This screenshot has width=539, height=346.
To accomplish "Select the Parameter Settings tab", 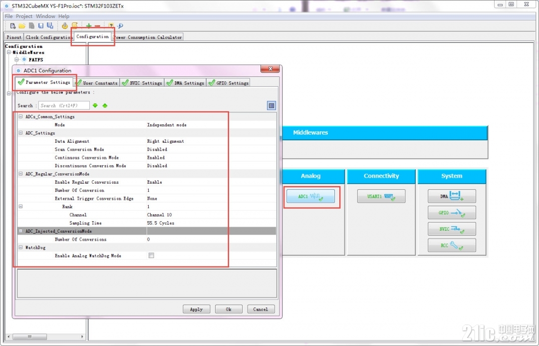I will pos(44,82).
